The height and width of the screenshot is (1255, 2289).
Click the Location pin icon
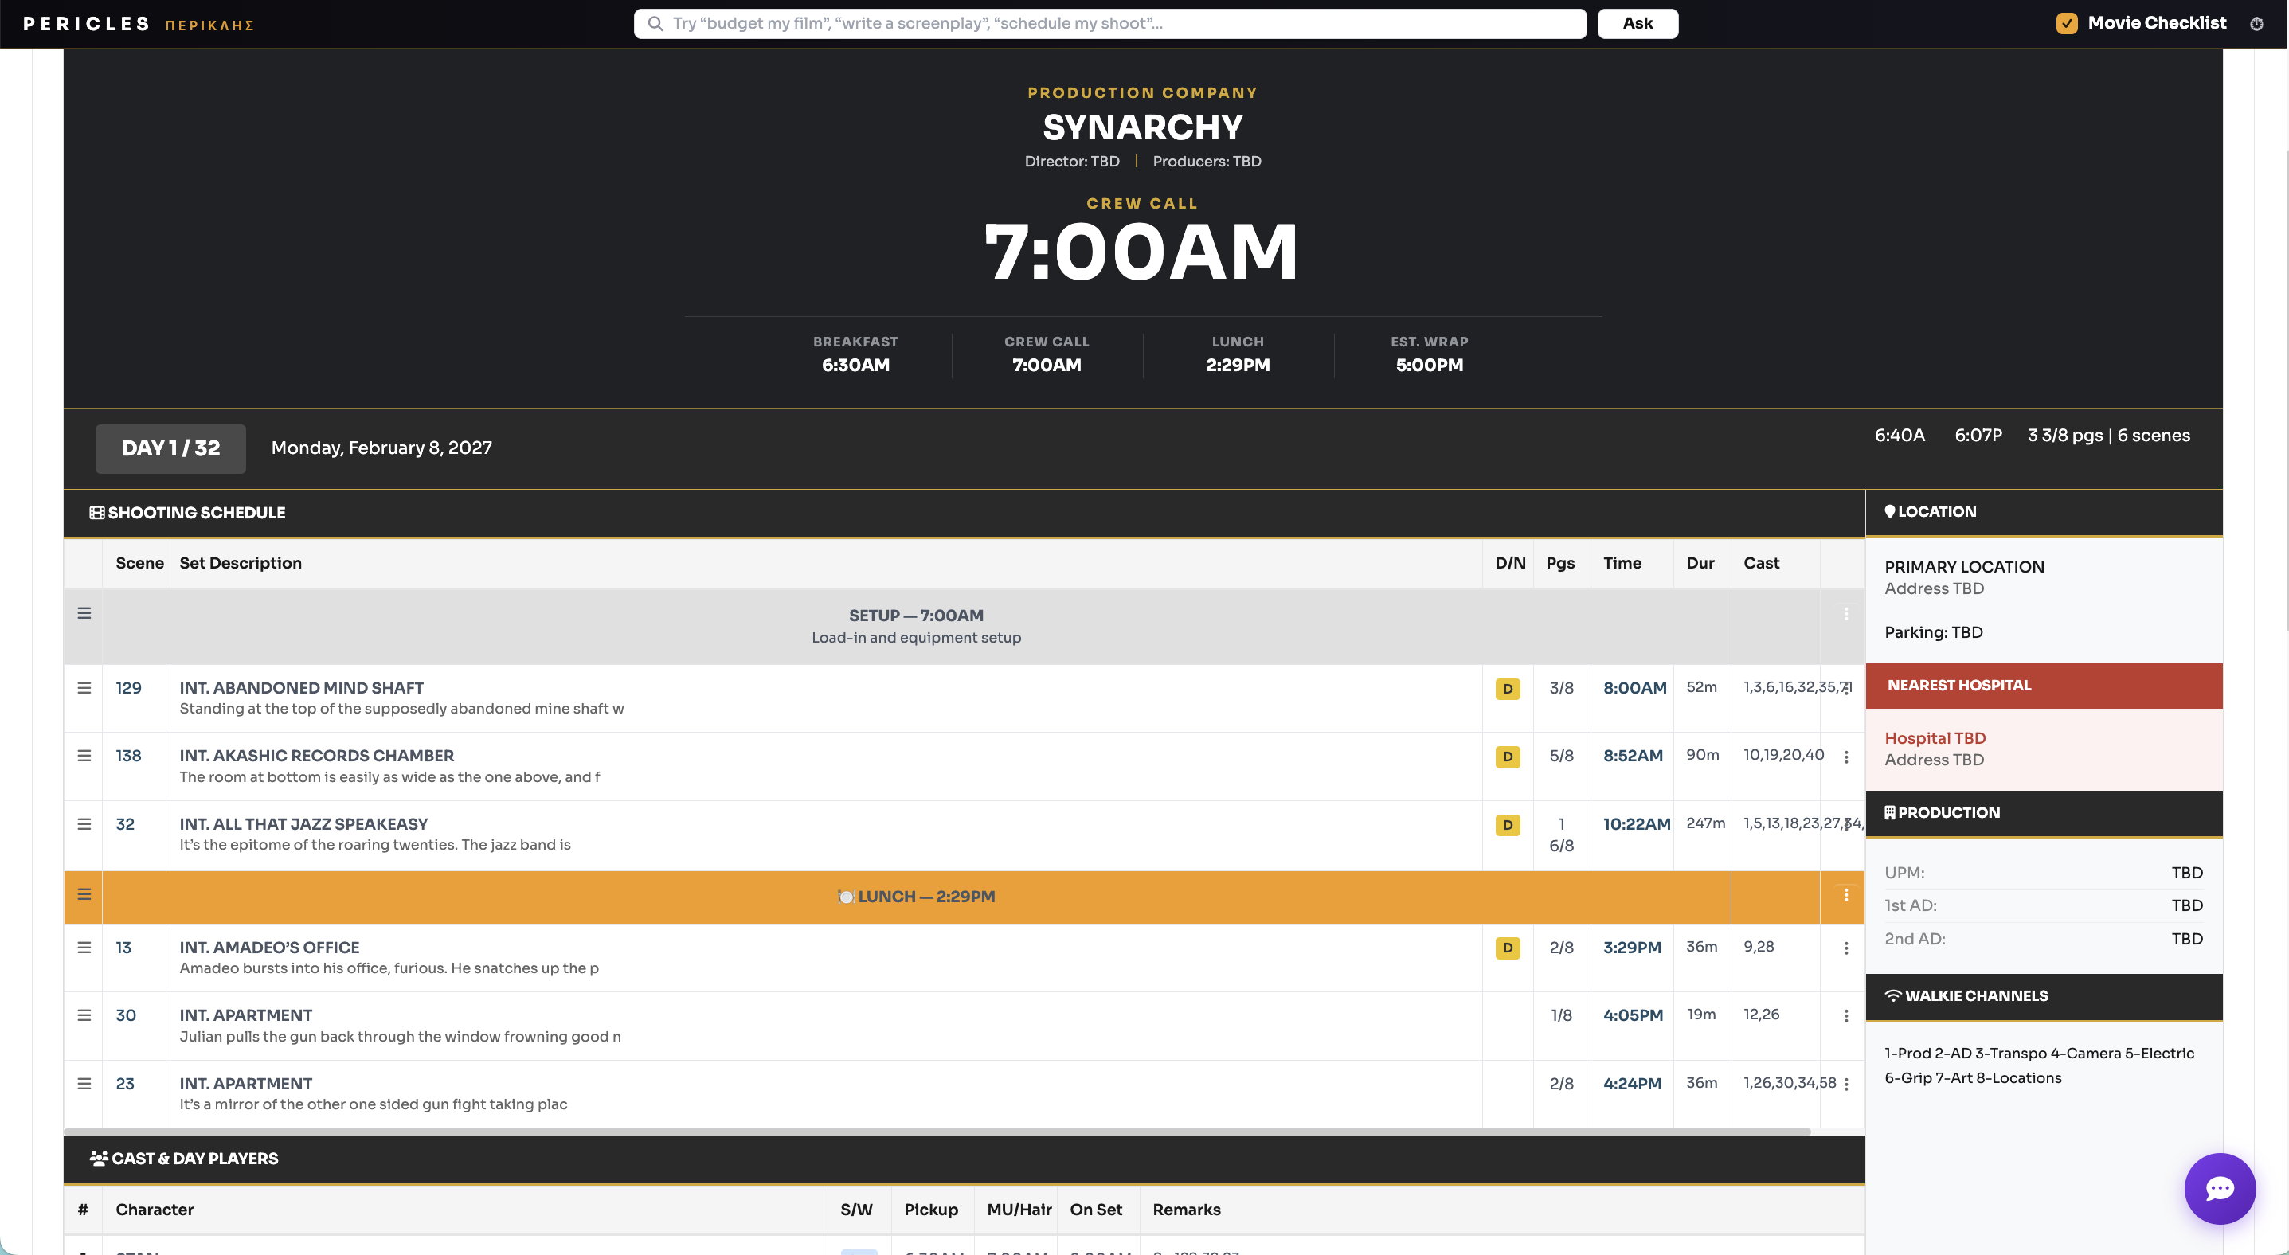(x=1890, y=511)
